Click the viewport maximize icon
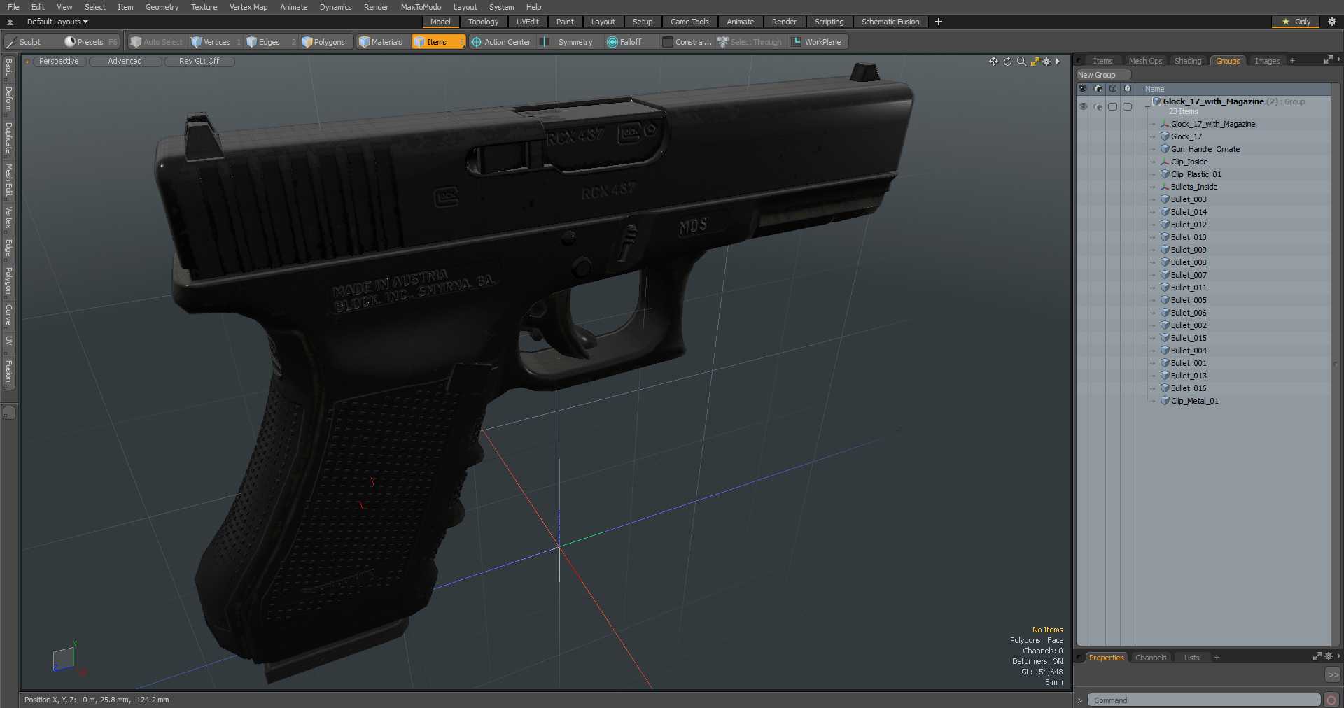The image size is (1344, 708). click(x=1035, y=62)
